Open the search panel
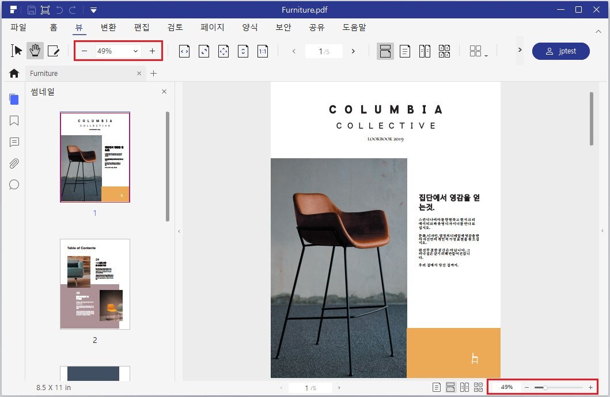Image resolution: width=610 pixels, height=397 pixels. (14, 185)
